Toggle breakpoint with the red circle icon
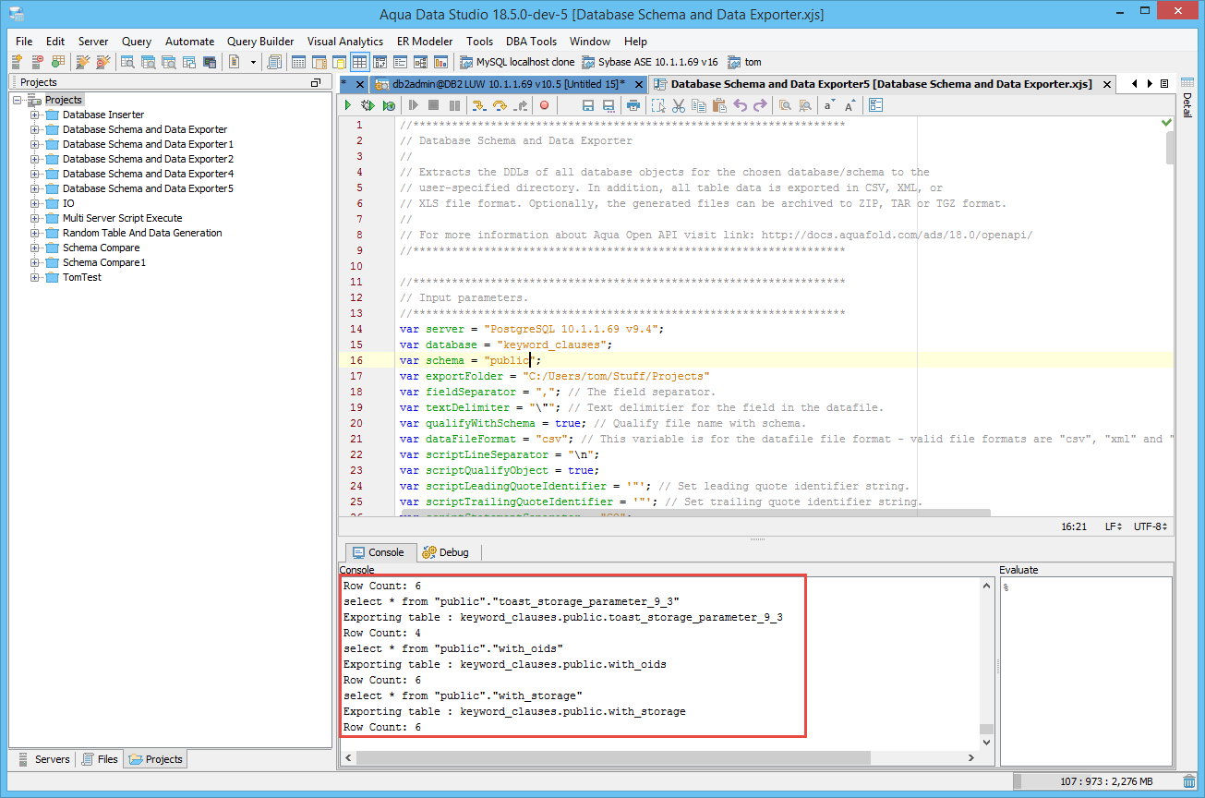1205x798 pixels. pos(544,106)
